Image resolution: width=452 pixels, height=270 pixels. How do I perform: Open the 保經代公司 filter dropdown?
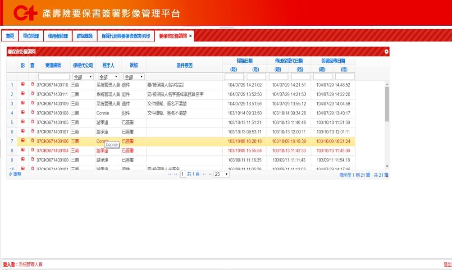[83, 77]
